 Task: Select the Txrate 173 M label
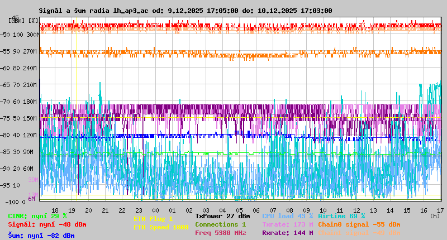287,224
